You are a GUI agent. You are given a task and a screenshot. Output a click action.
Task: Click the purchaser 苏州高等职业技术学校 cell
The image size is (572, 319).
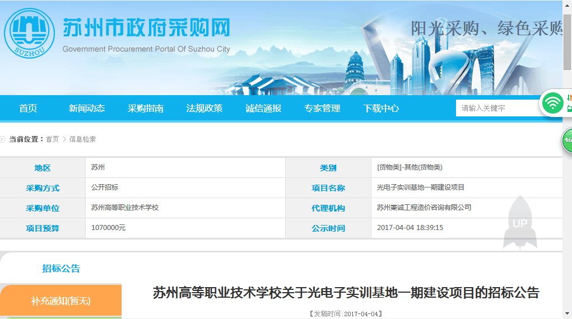point(125,208)
